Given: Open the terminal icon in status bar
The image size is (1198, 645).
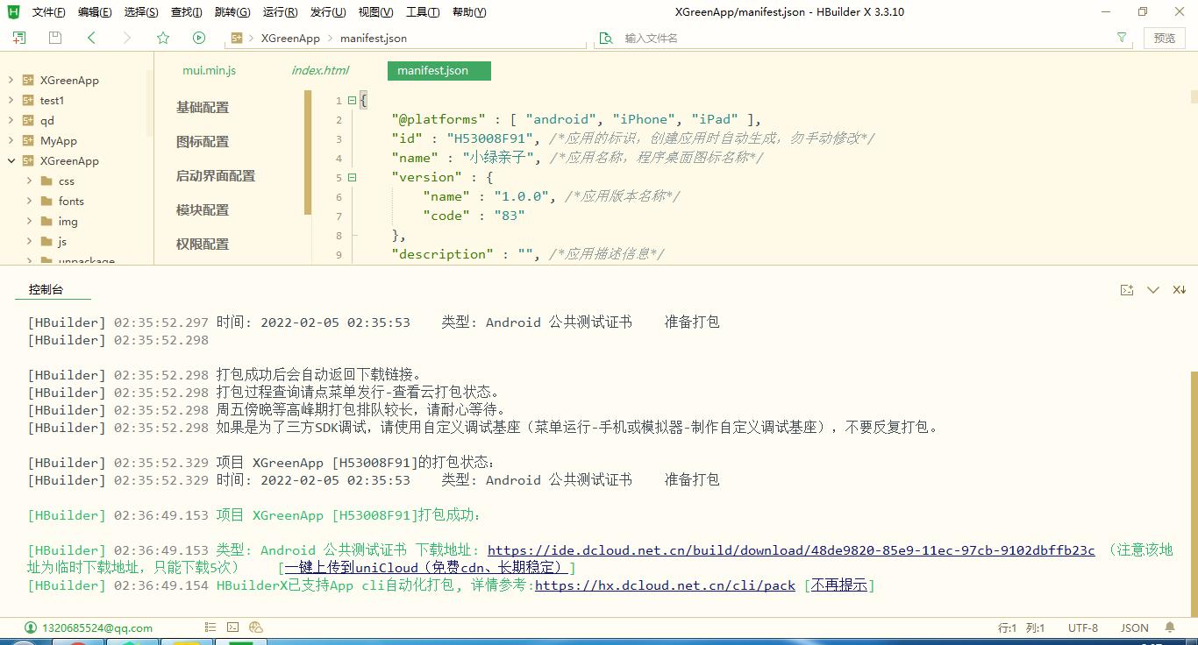Looking at the screenshot, I should (232, 627).
